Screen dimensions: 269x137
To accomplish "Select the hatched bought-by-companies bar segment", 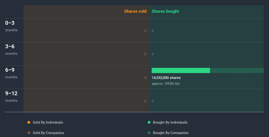I will point(237,70).
